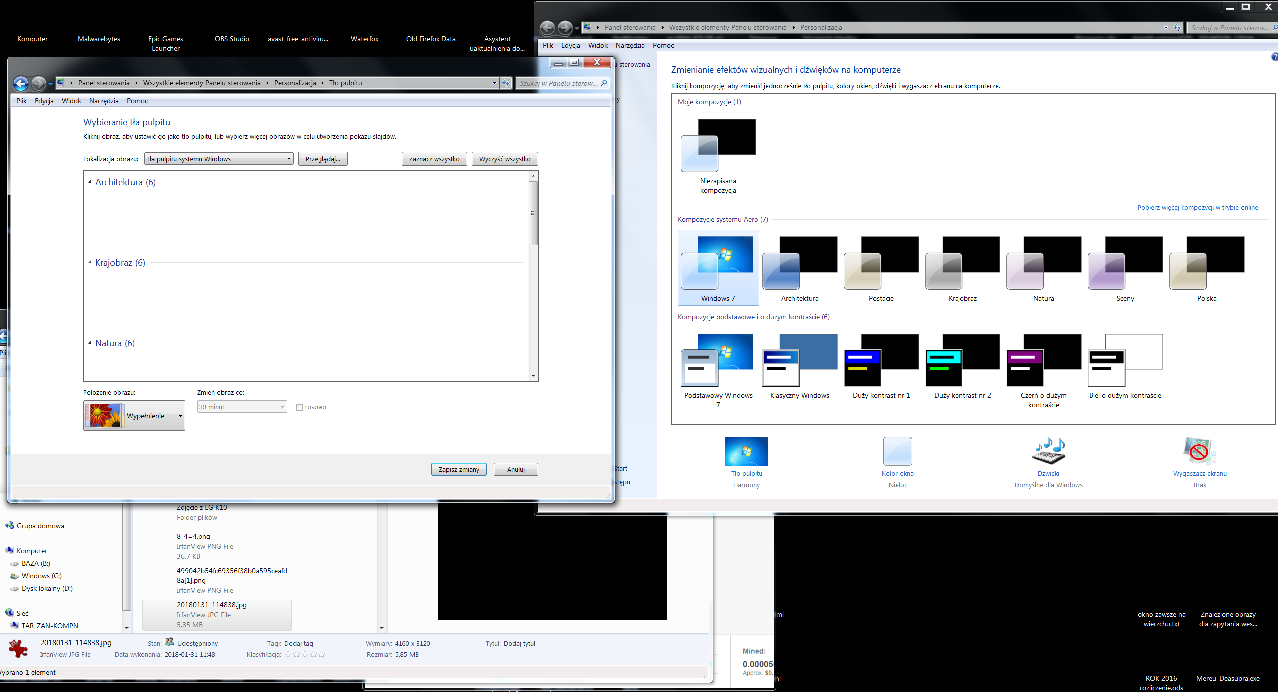Open the Dźwięki sounds icon
This screenshot has height=692, width=1278.
pyautogui.click(x=1048, y=451)
